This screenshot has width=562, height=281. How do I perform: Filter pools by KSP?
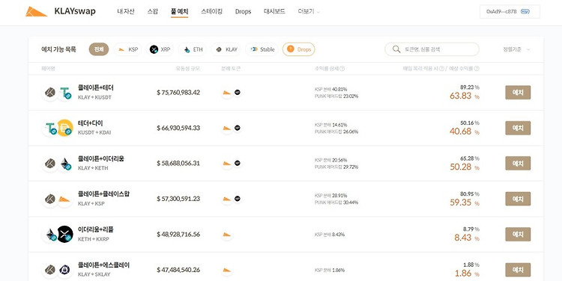tap(128, 49)
